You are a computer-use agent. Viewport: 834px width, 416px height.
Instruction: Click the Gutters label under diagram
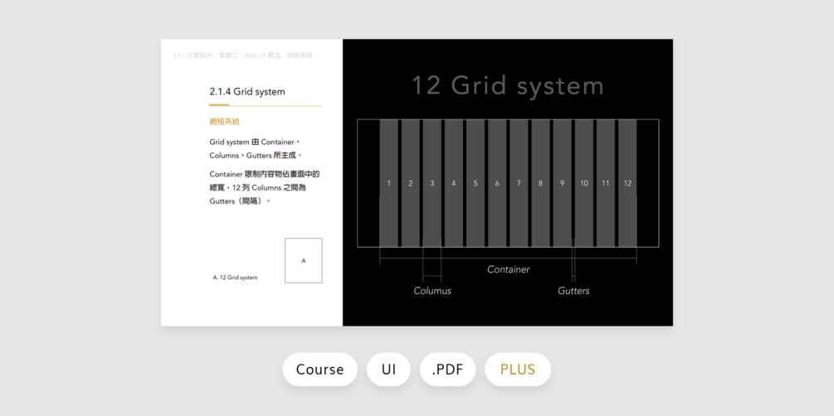point(573,291)
